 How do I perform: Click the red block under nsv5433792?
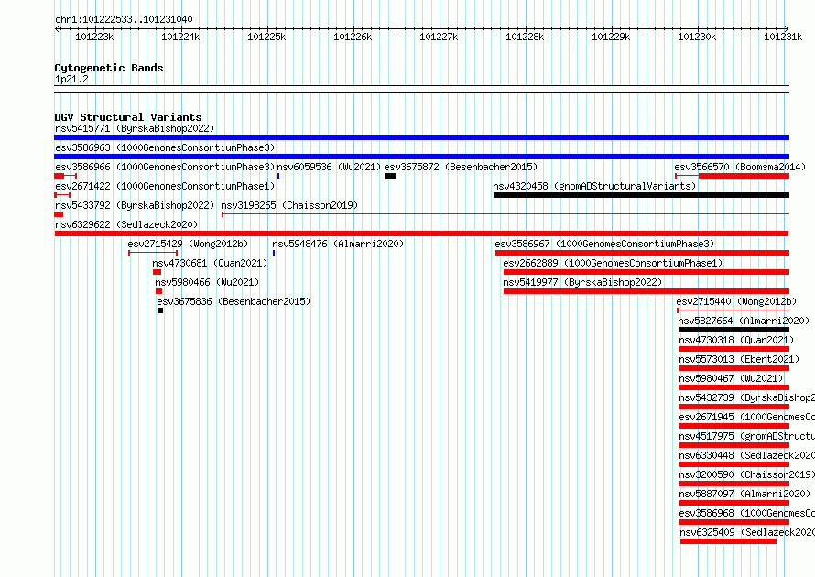pyautogui.click(x=59, y=214)
